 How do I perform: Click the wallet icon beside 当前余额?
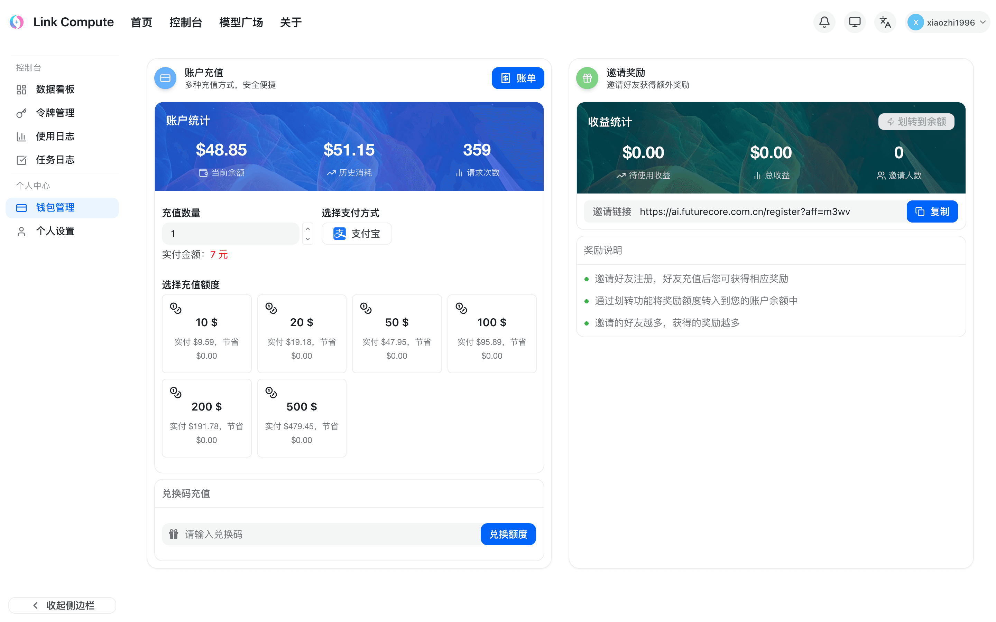tap(203, 173)
